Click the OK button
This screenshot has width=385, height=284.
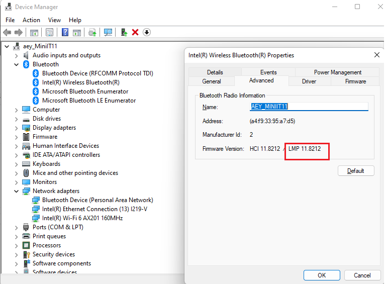(x=322, y=275)
